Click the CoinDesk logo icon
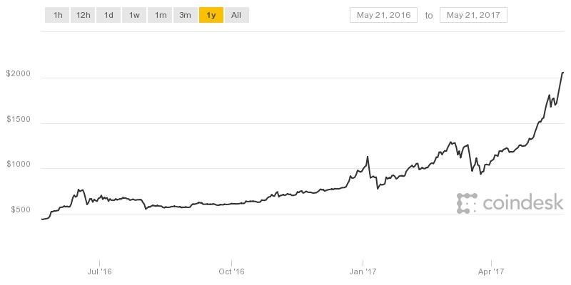Screen dimensions: 571x285 click(467, 203)
